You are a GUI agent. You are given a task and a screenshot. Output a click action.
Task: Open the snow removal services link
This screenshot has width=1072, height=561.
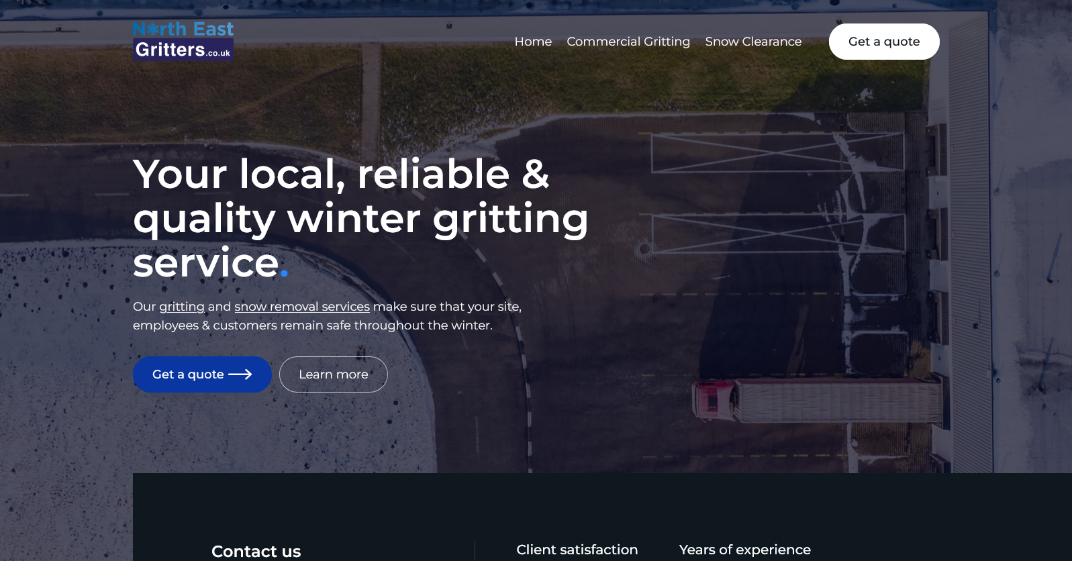coord(301,307)
